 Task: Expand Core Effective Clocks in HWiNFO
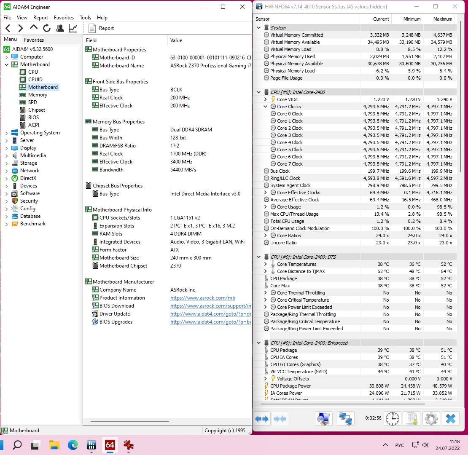(265, 193)
